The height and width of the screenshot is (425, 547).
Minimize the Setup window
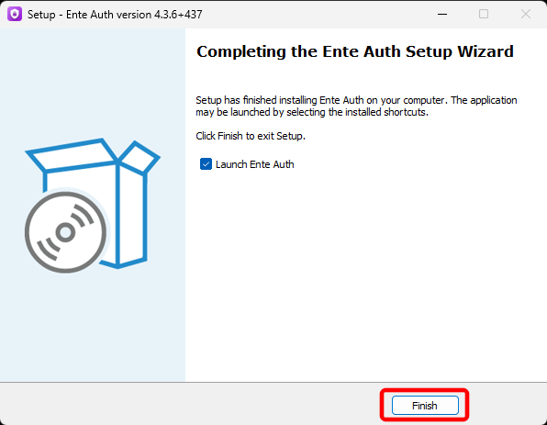pos(442,15)
